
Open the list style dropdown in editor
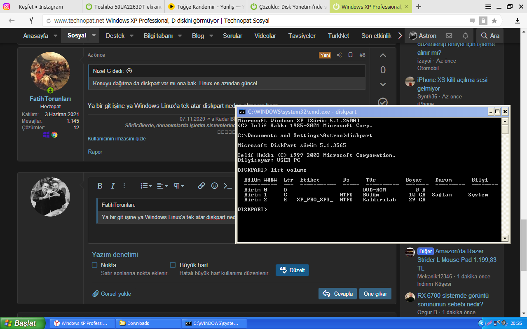[146, 186]
